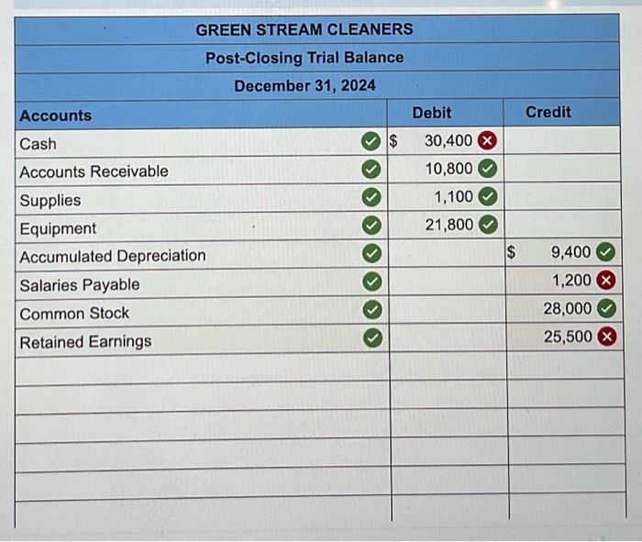Viewport: 642px width, 542px height.
Task: Click green checkmark next to 21,800
Action: [x=488, y=225]
